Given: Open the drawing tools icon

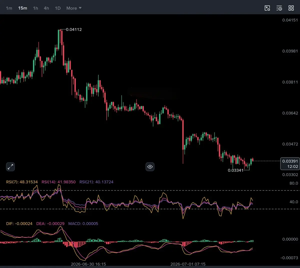Looking at the screenshot, I should coord(267,8).
